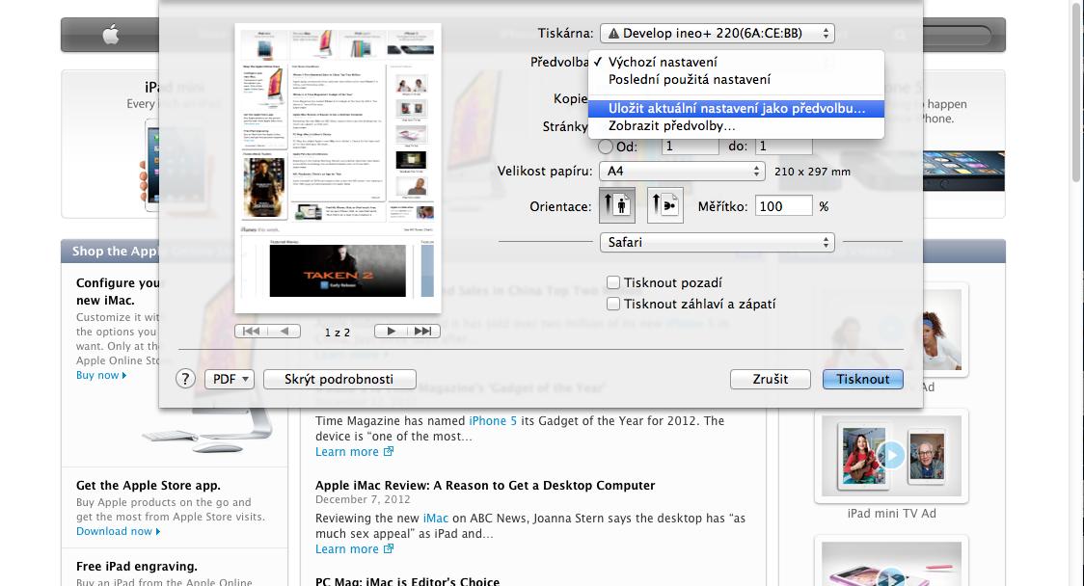Select portrait orientation icon
This screenshot has width=1084, height=586.
tap(617, 205)
